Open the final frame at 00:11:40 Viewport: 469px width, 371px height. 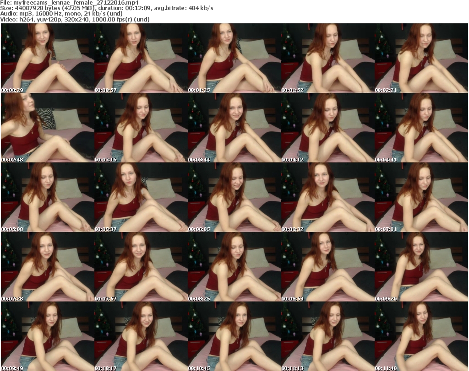click(421, 336)
